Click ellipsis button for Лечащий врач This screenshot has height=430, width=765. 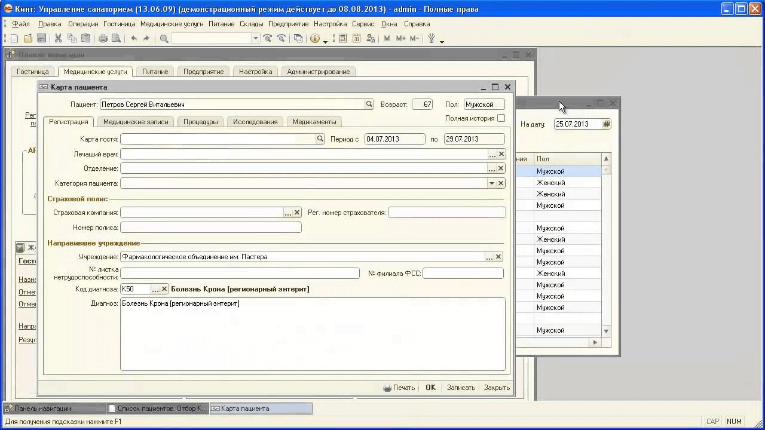point(492,154)
